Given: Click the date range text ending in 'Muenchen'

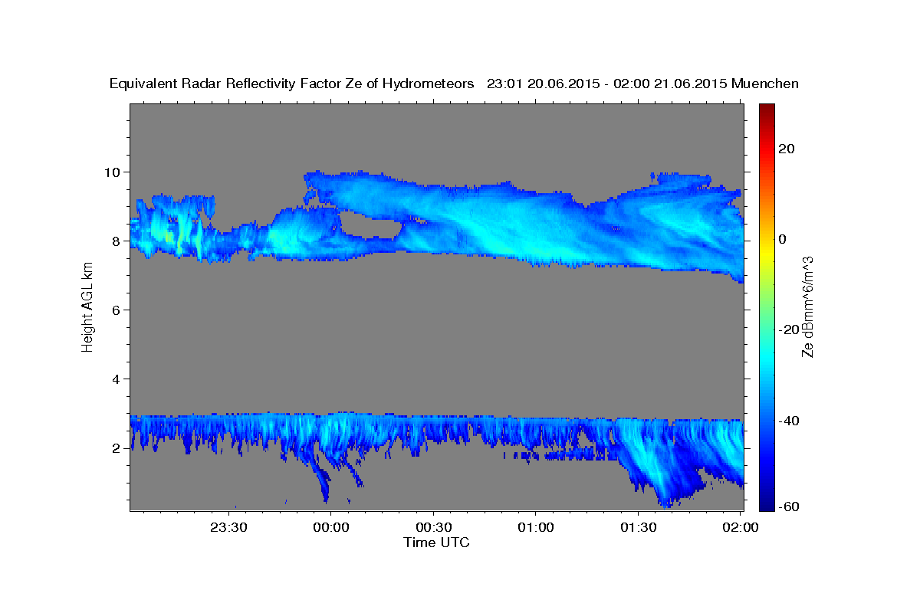Looking at the screenshot, I should coord(643,84).
